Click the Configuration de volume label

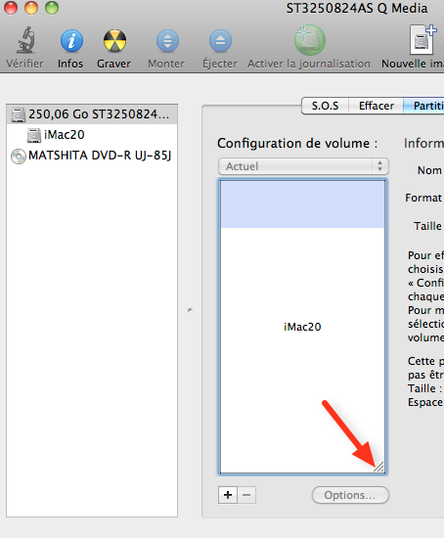click(297, 144)
